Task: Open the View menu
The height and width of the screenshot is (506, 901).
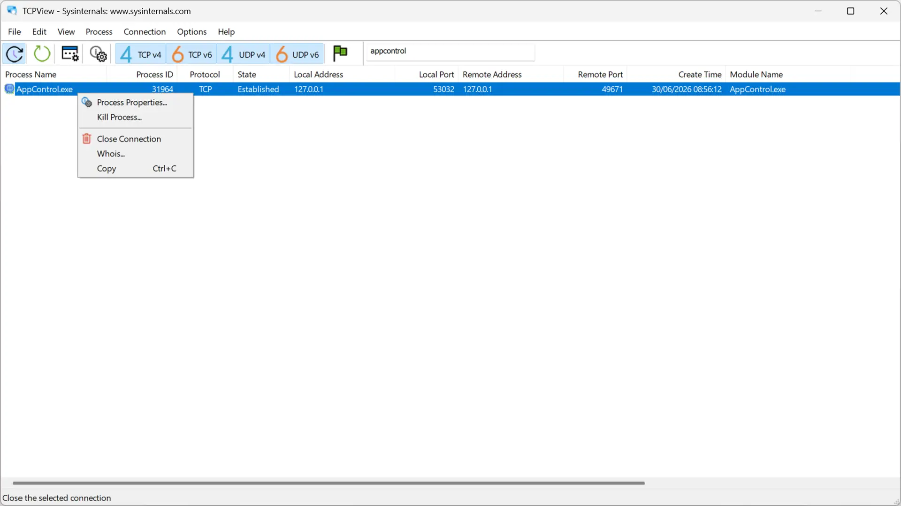Action: 66,31
